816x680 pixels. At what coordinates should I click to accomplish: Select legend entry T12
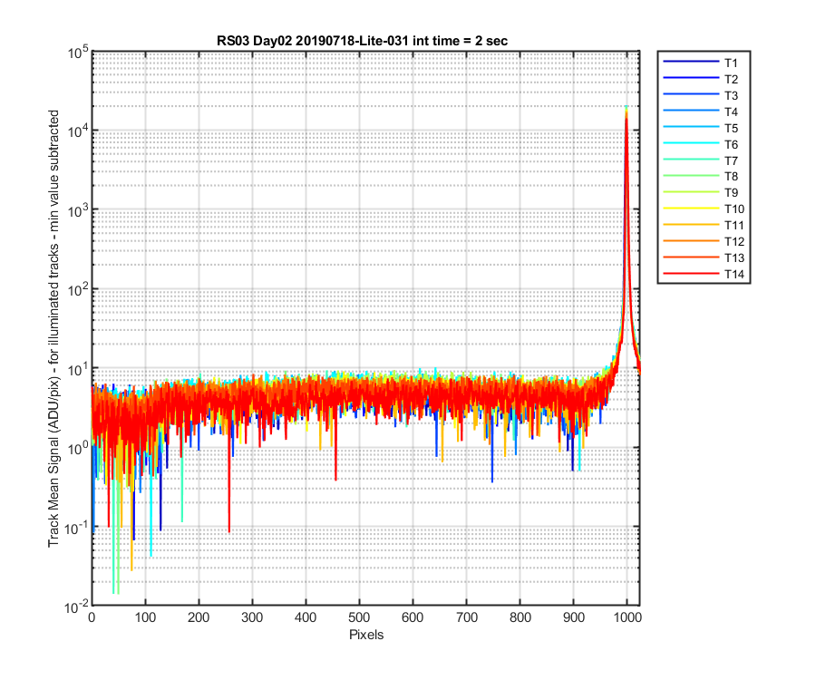(704, 241)
